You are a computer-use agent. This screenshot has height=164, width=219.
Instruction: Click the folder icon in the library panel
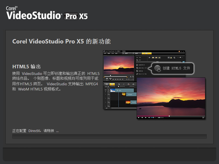149,58
